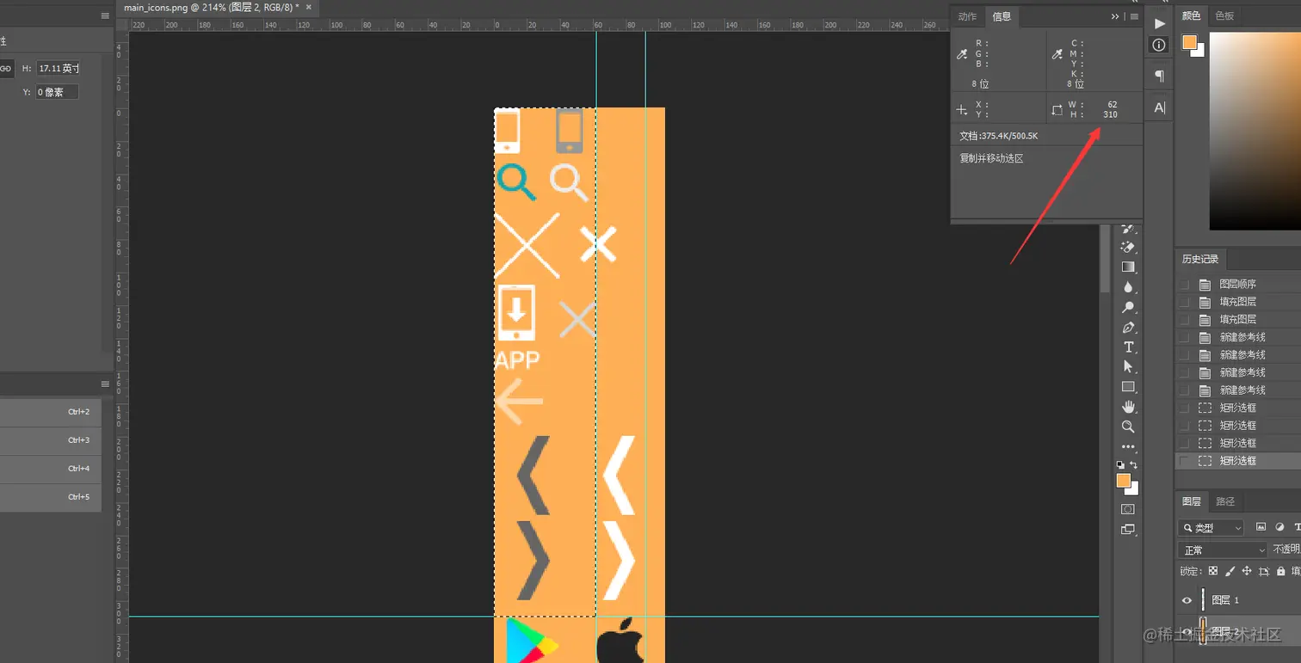This screenshot has height=663, width=1301.
Task: Switch to the 信息 tab
Action: tap(1002, 16)
